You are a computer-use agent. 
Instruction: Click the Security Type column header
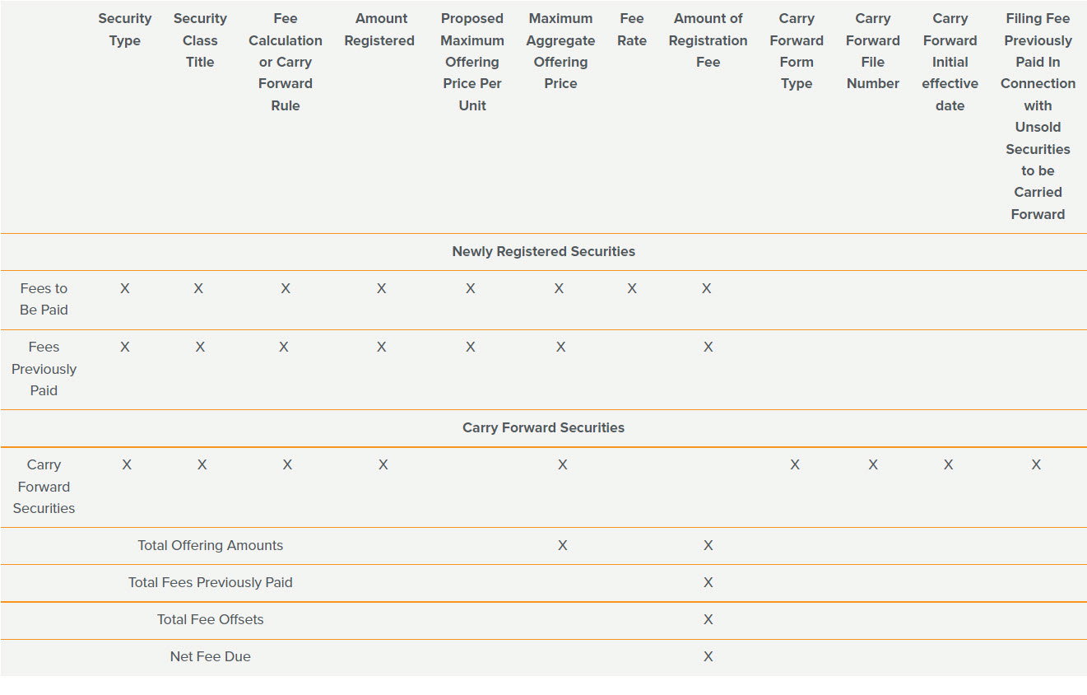point(125,30)
